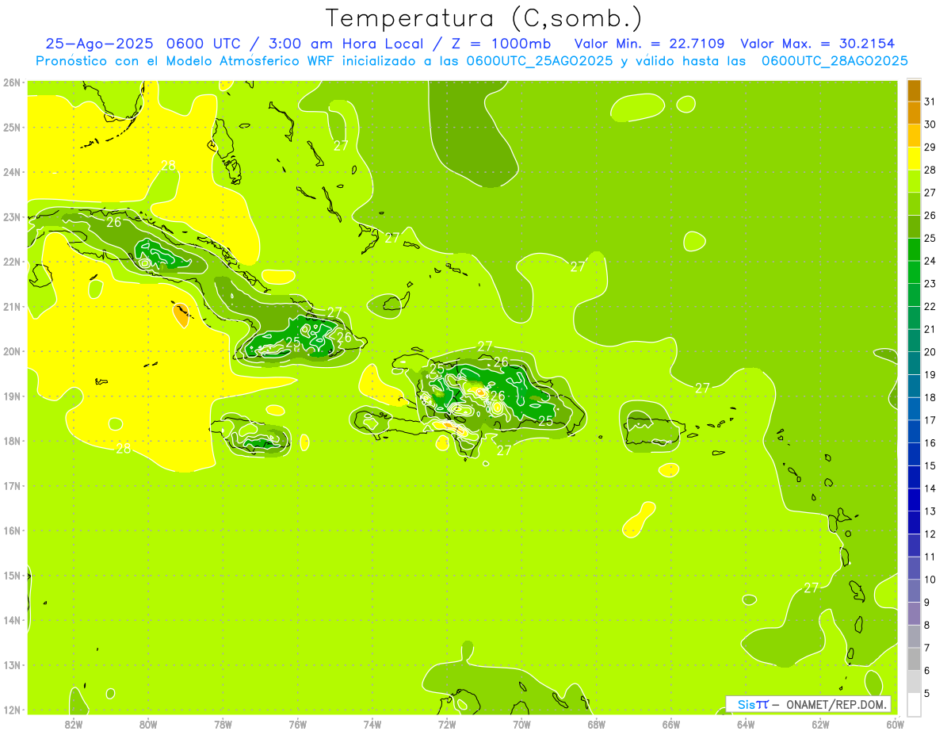Click the purple swatch between 8 and 9

click(914, 613)
